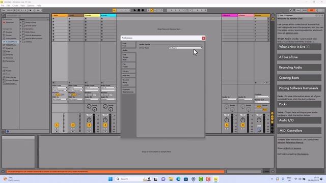This screenshot has height=183, width=326.
Task: Expand the Delay & Loop folder
Action: click(21, 22)
